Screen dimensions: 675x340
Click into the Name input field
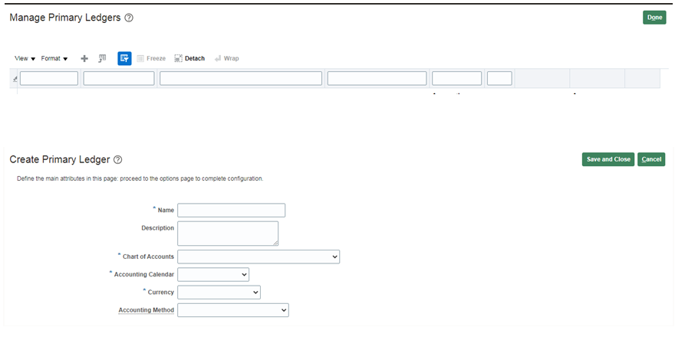click(231, 210)
